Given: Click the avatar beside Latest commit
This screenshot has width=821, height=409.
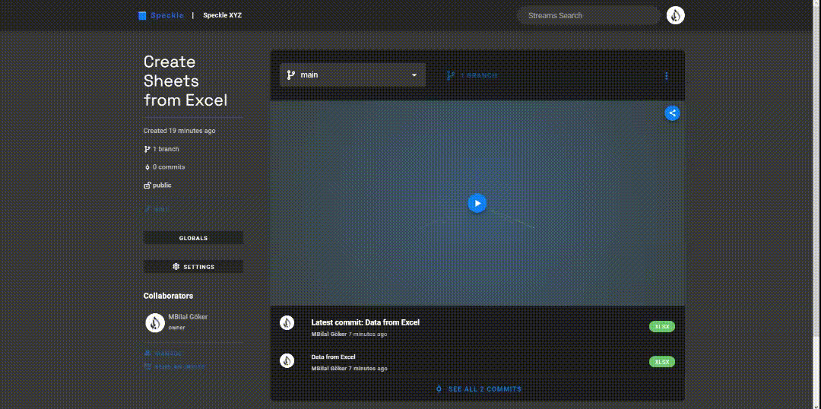Looking at the screenshot, I should (x=287, y=322).
